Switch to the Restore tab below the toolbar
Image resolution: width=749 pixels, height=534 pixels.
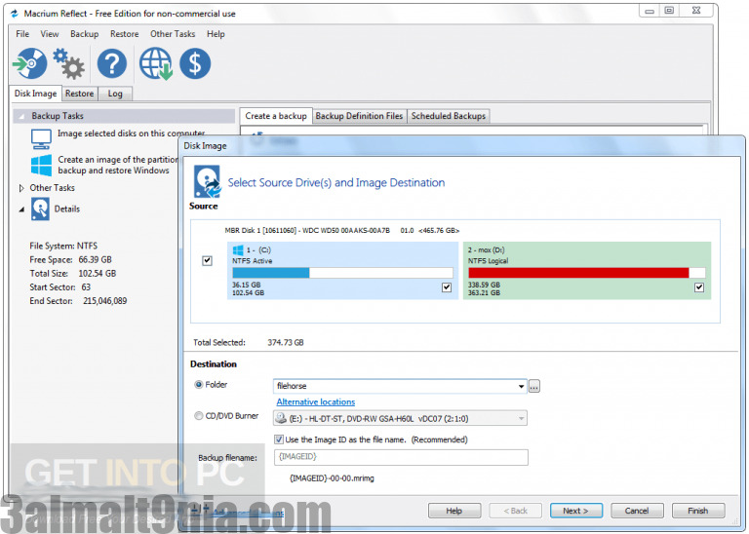(x=79, y=94)
